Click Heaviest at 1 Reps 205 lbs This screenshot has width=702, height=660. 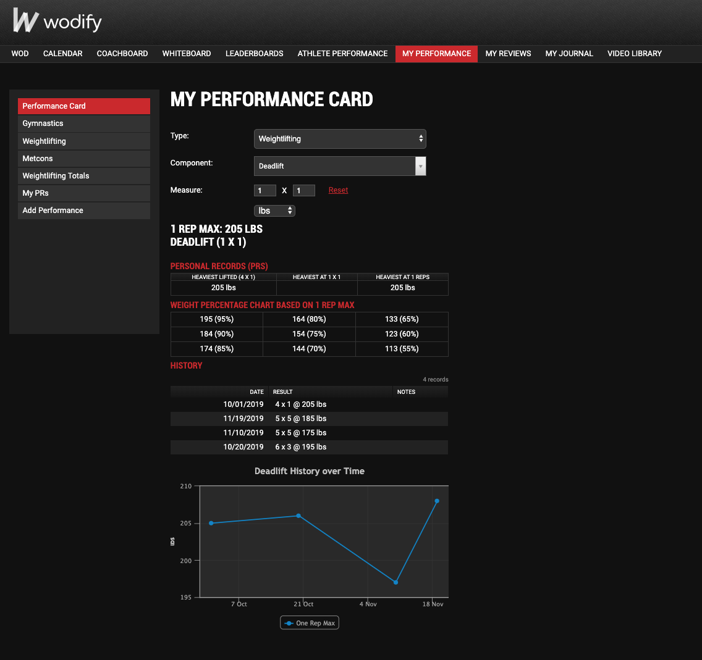402,288
